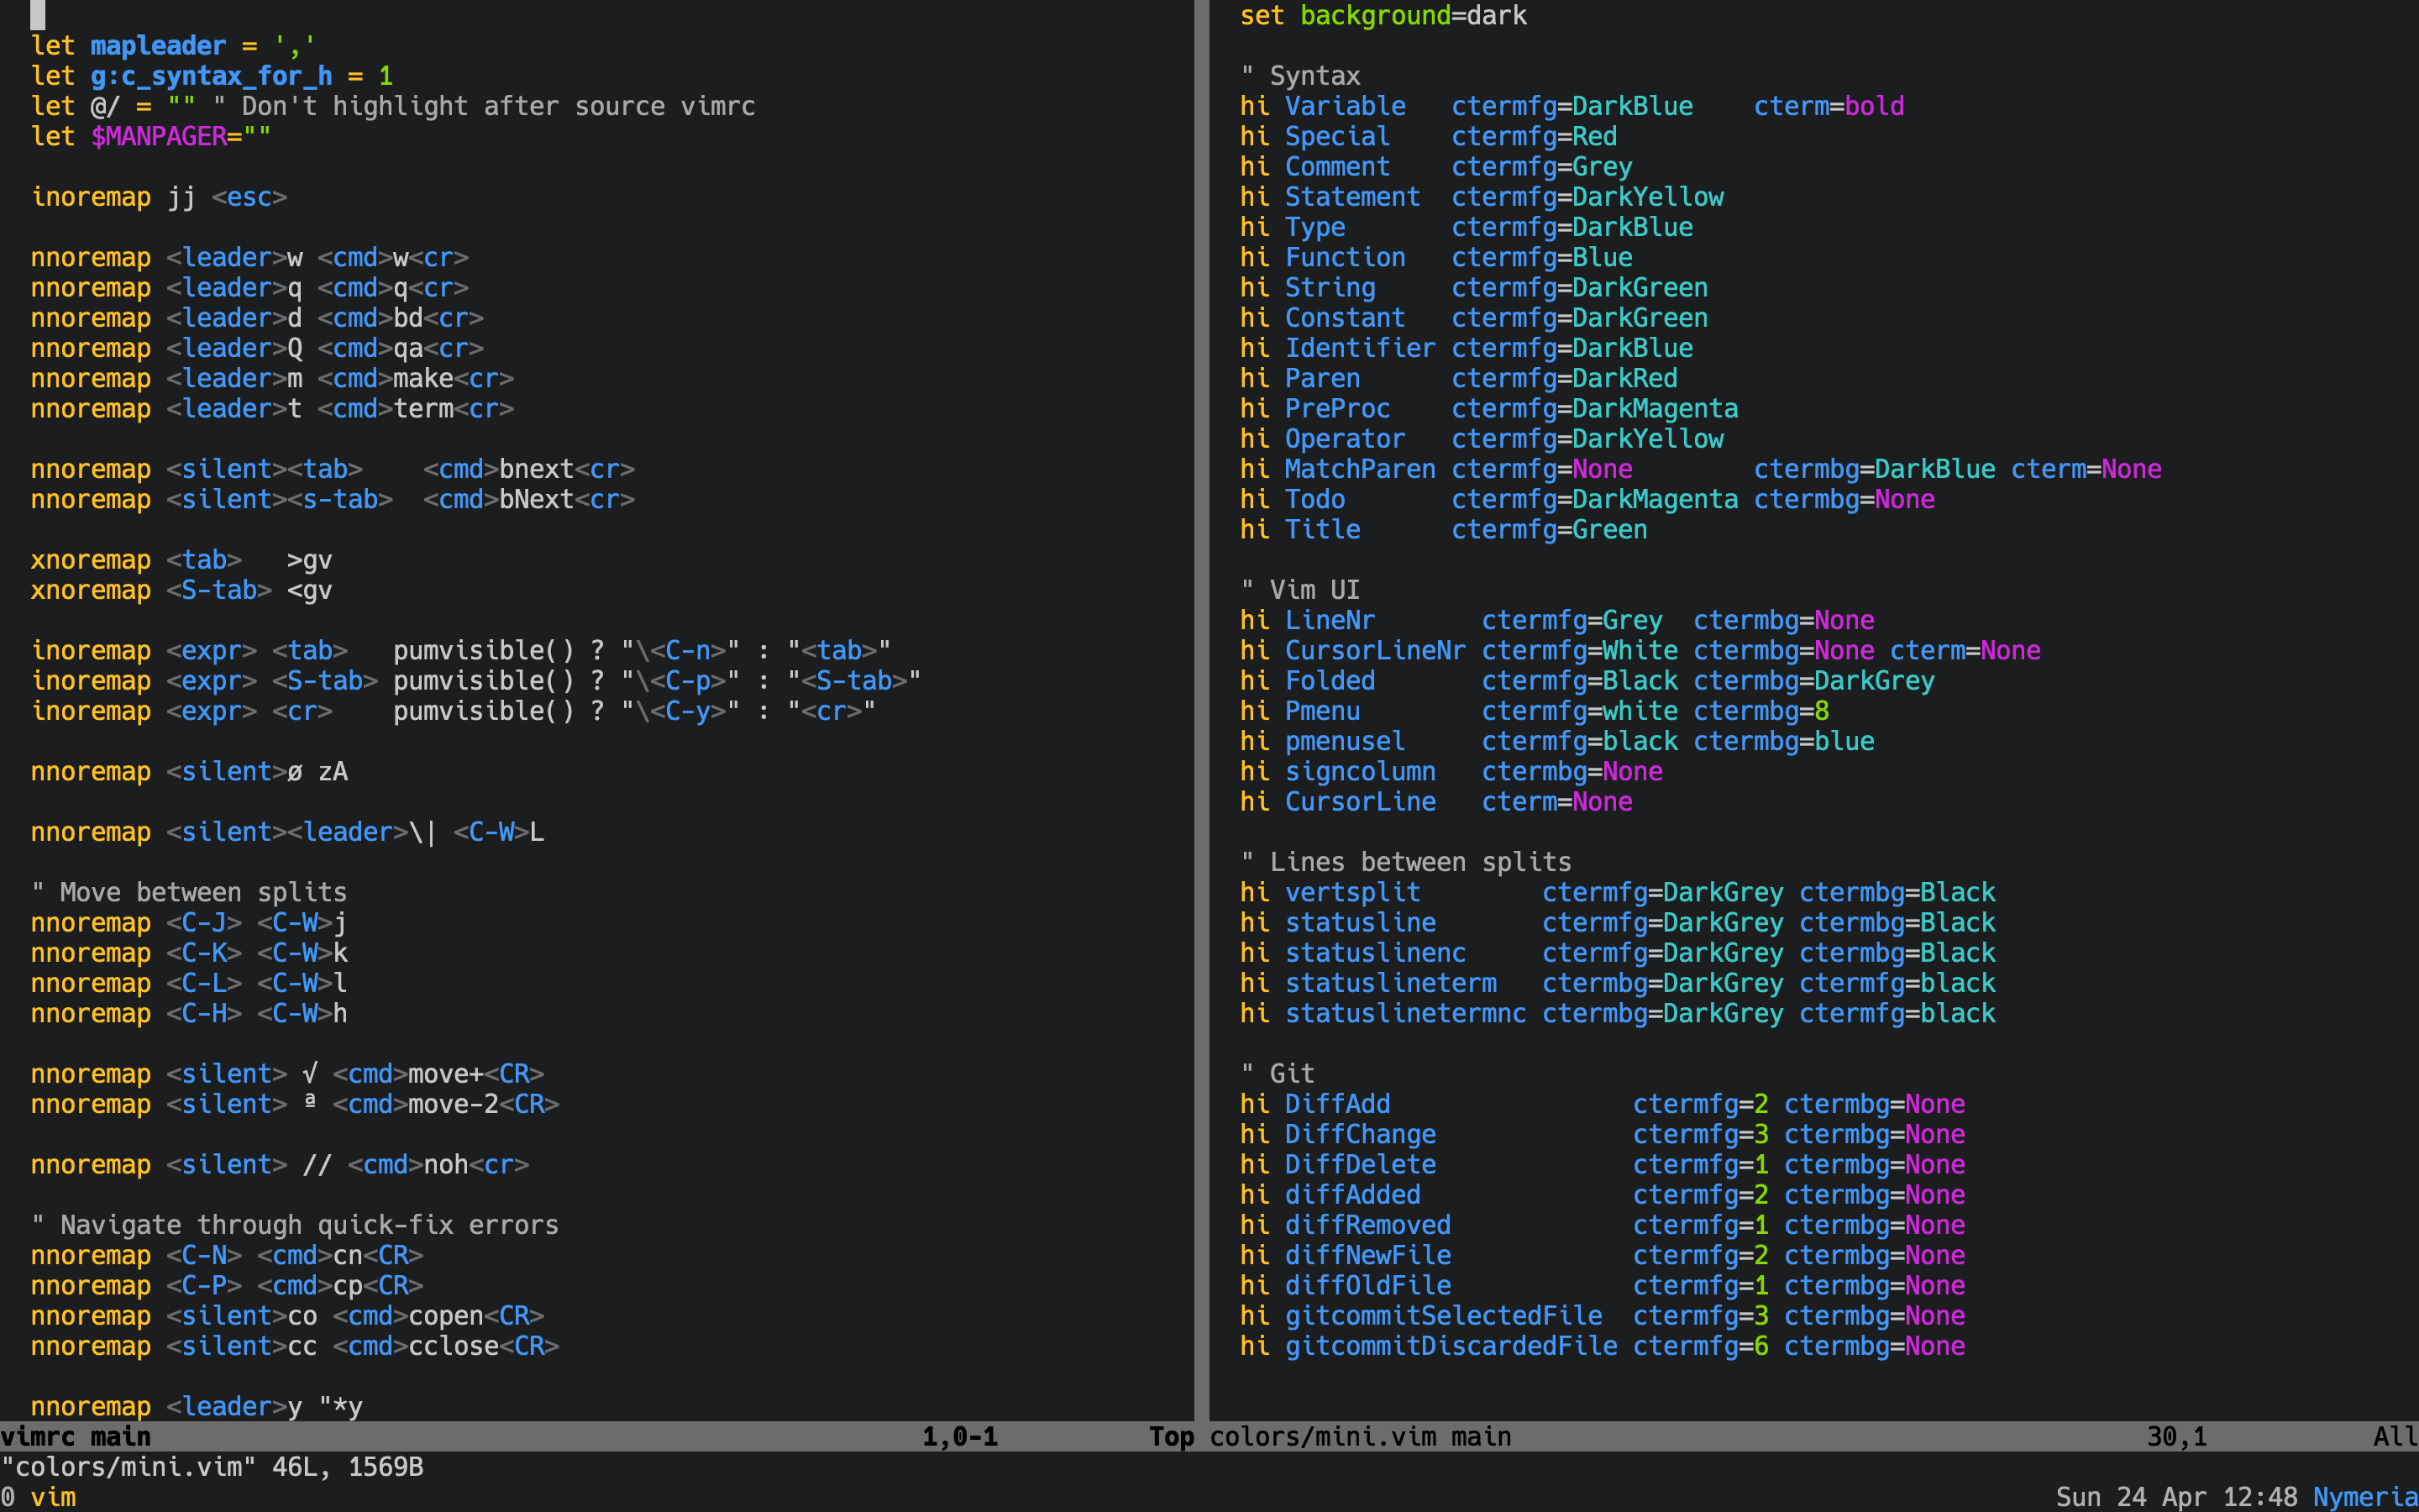Click the 'Sun 24 Apr 12:48' clock text

2176,1497
